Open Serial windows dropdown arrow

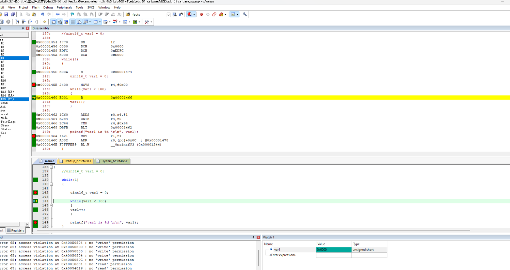pos(110,22)
